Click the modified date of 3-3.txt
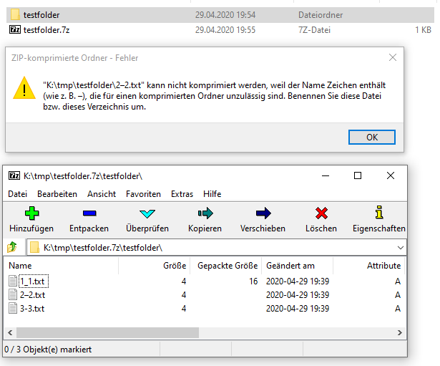440x366 pixels. tap(298, 309)
